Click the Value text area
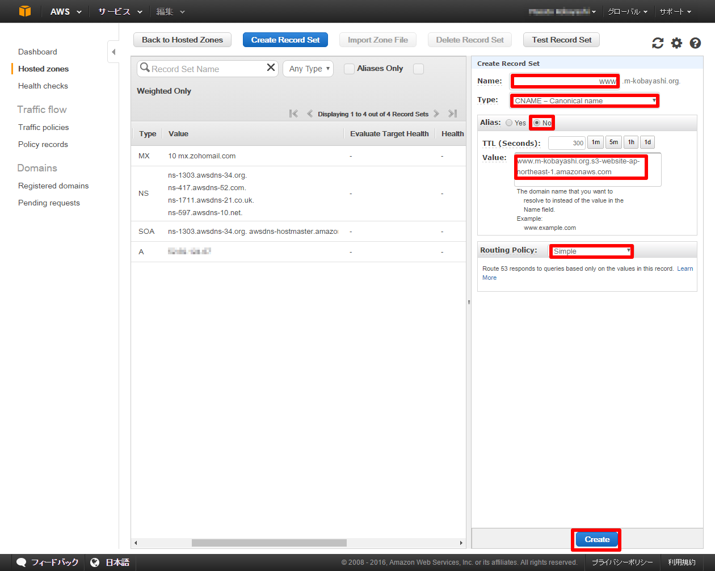 tap(587, 169)
